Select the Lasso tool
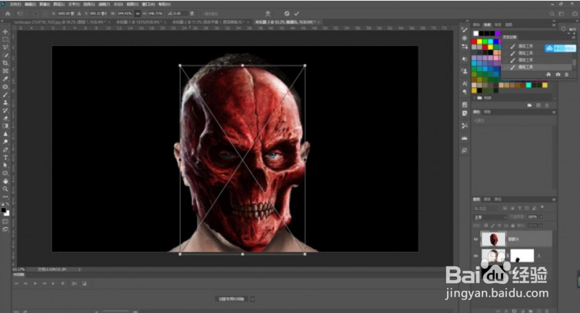 [x=5, y=47]
